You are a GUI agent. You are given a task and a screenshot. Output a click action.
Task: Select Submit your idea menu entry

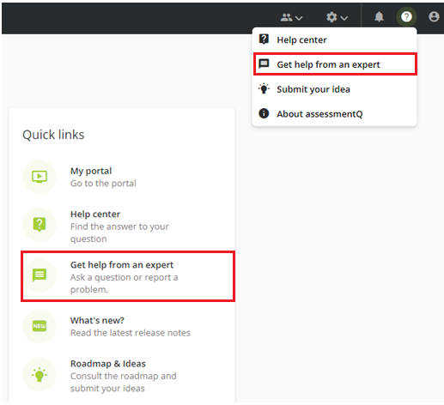334,89
